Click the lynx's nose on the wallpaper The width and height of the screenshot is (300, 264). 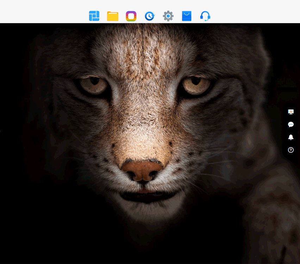(x=142, y=170)
